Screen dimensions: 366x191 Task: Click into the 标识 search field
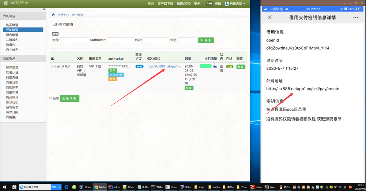tap(156, 40)
